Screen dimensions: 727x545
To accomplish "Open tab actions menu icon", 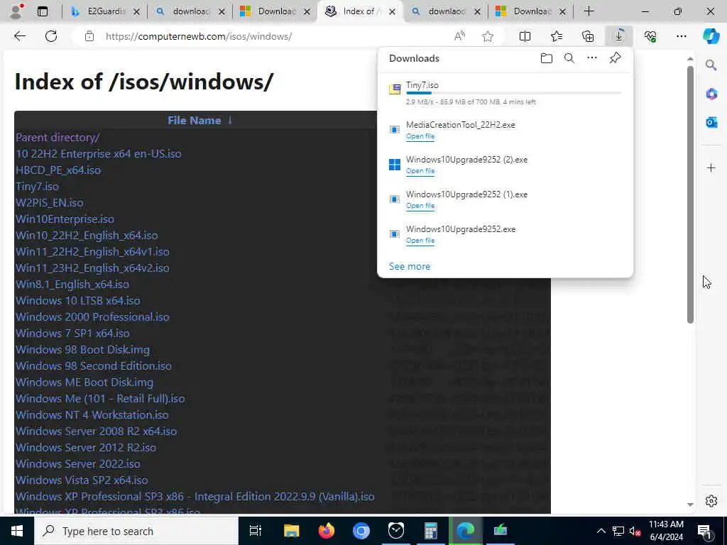I will 43,11.
